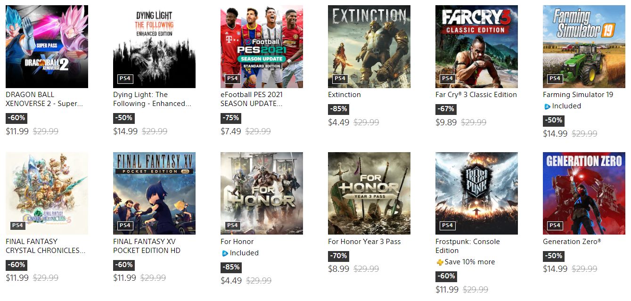
Task: Select the Farming Simulator 19 cover image
Action: (584, 47)
